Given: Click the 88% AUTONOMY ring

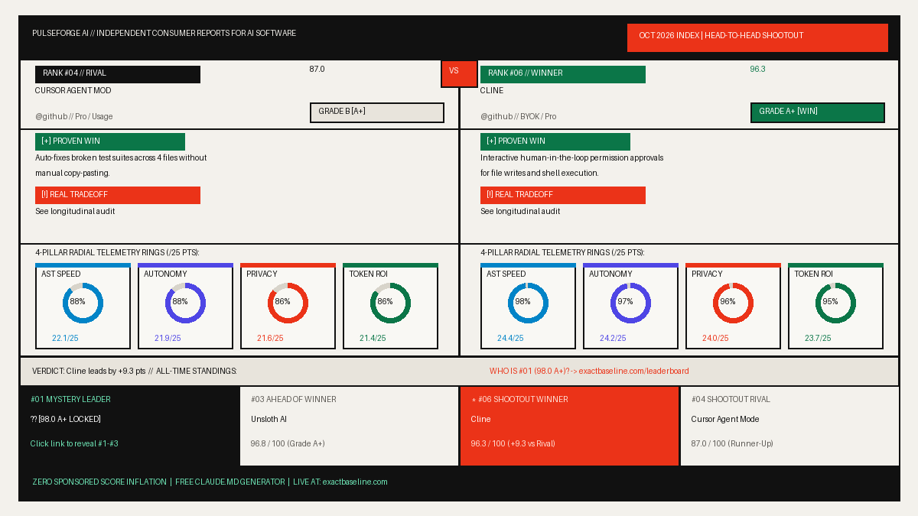Looking at the screenshot, I should 185,303.
